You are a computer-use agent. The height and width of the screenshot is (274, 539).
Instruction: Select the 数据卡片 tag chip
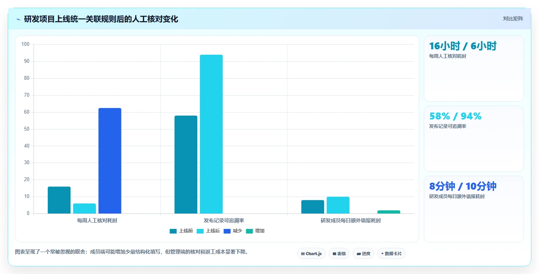(x=391, y=254)
